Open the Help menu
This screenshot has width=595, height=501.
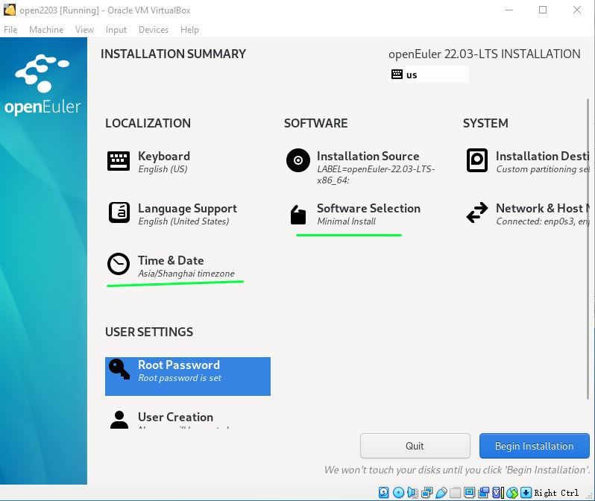tap(189, 30)
